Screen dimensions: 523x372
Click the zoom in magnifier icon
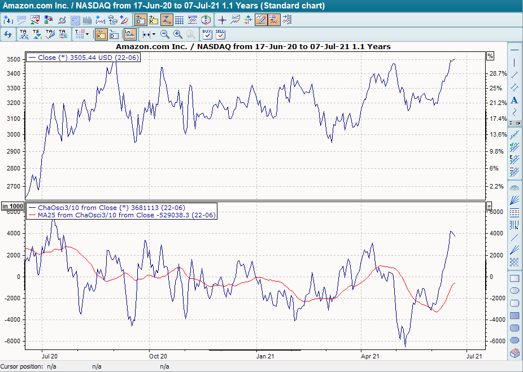click(178, 34)
